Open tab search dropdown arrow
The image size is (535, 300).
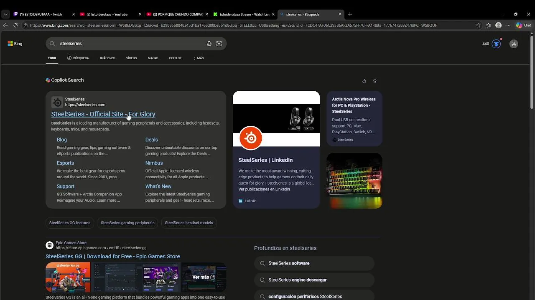[5, 14]
